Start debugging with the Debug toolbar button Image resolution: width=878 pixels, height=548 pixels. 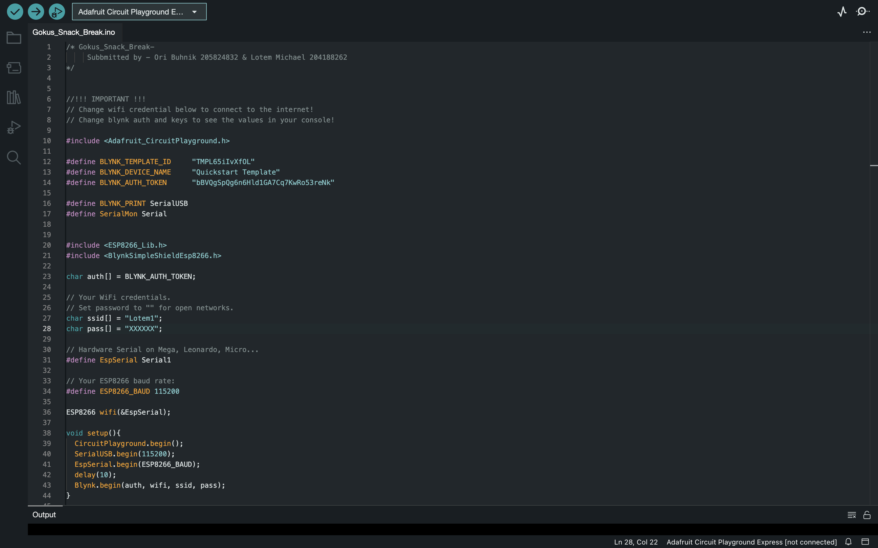tap(57, 12)
